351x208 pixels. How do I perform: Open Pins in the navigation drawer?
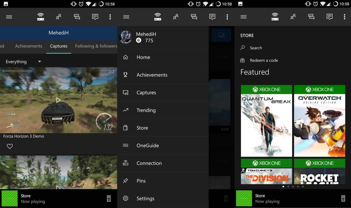pyautogui.click(x=141, y=181)
